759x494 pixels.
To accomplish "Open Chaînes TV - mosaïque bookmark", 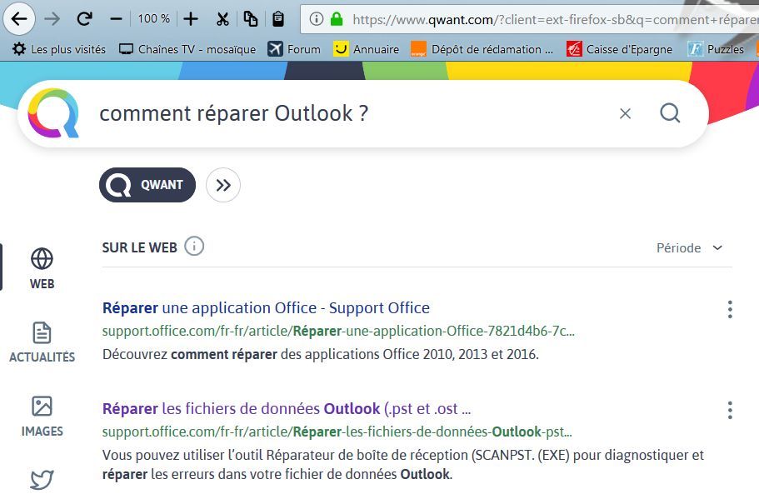I will point(187,49).
